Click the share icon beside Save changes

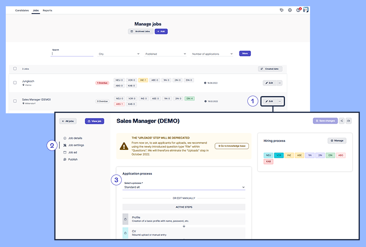(x=342, y=121)
